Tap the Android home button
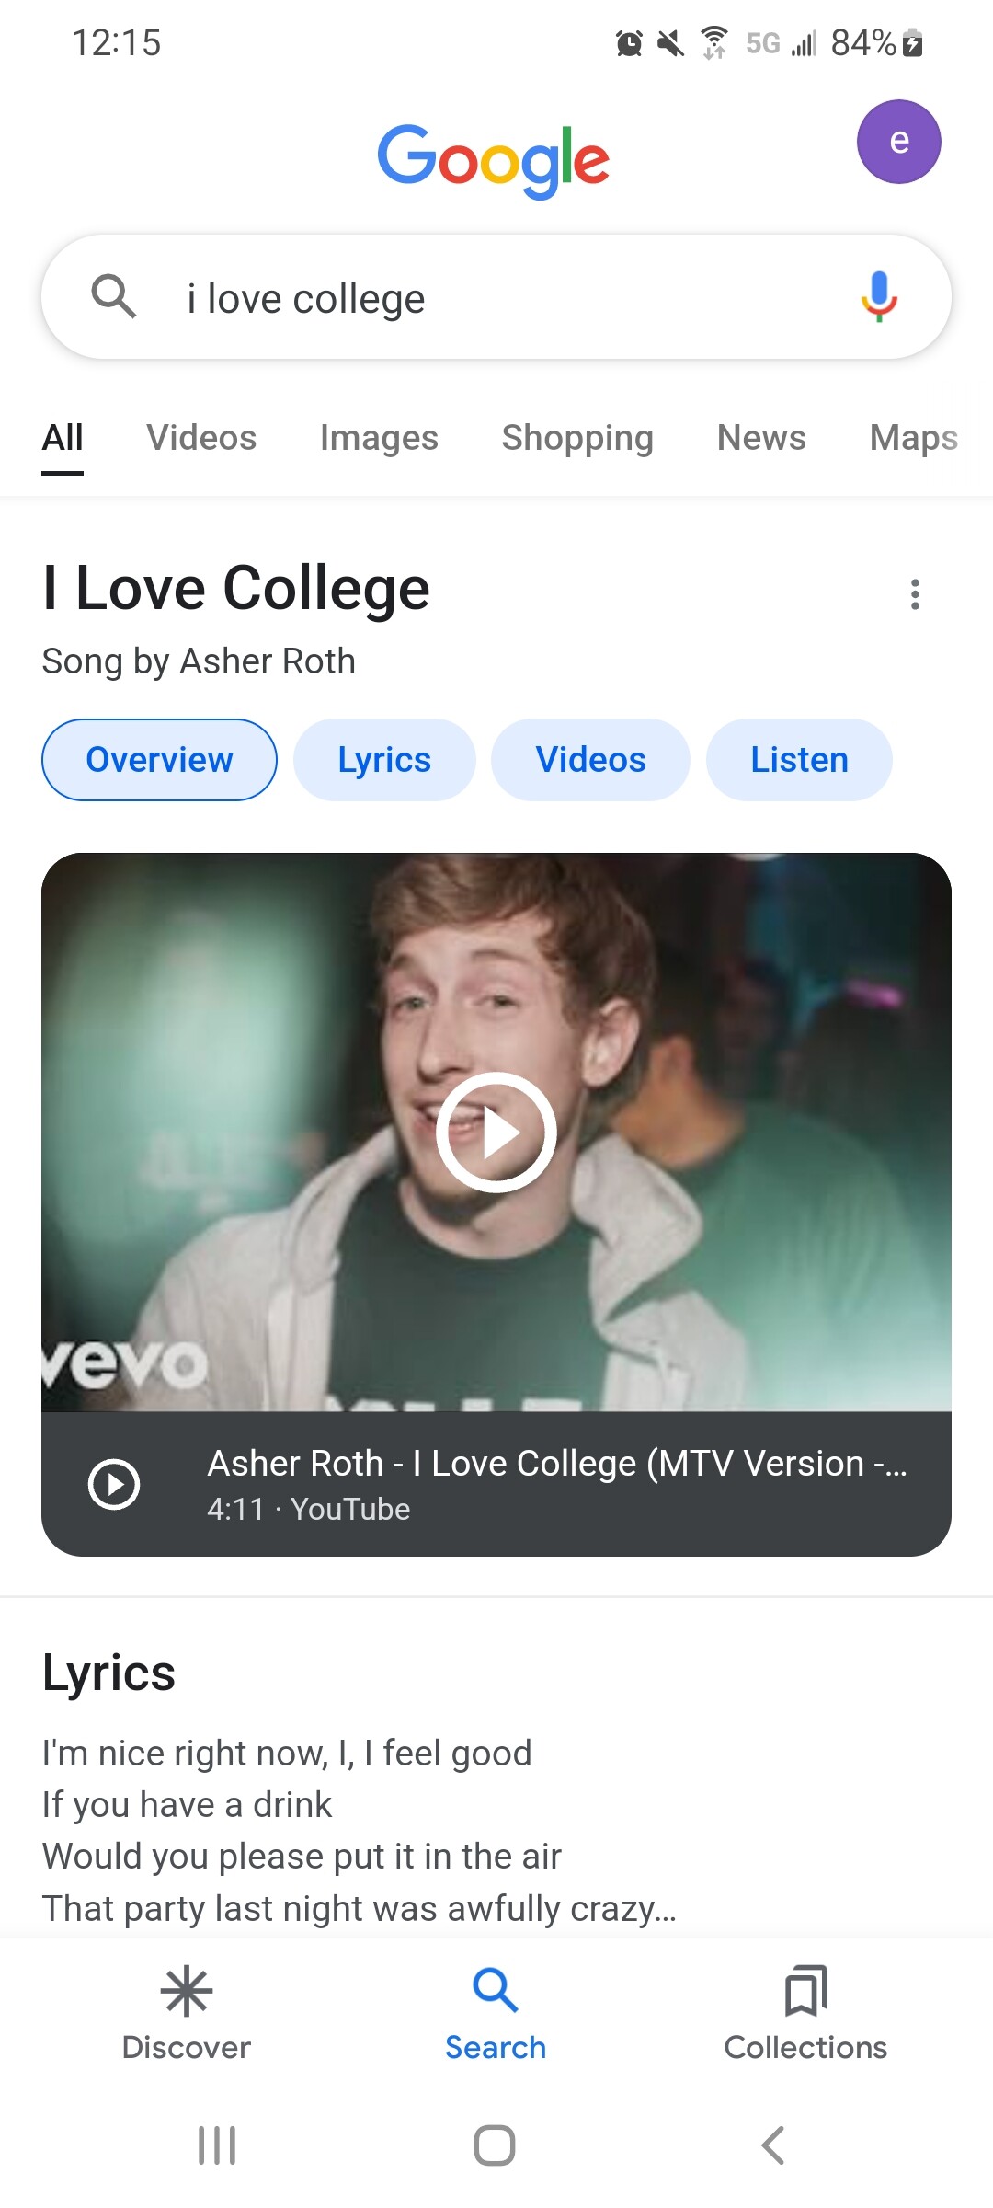Screen dimensions: 993x2208 [x=495, y=2145]
